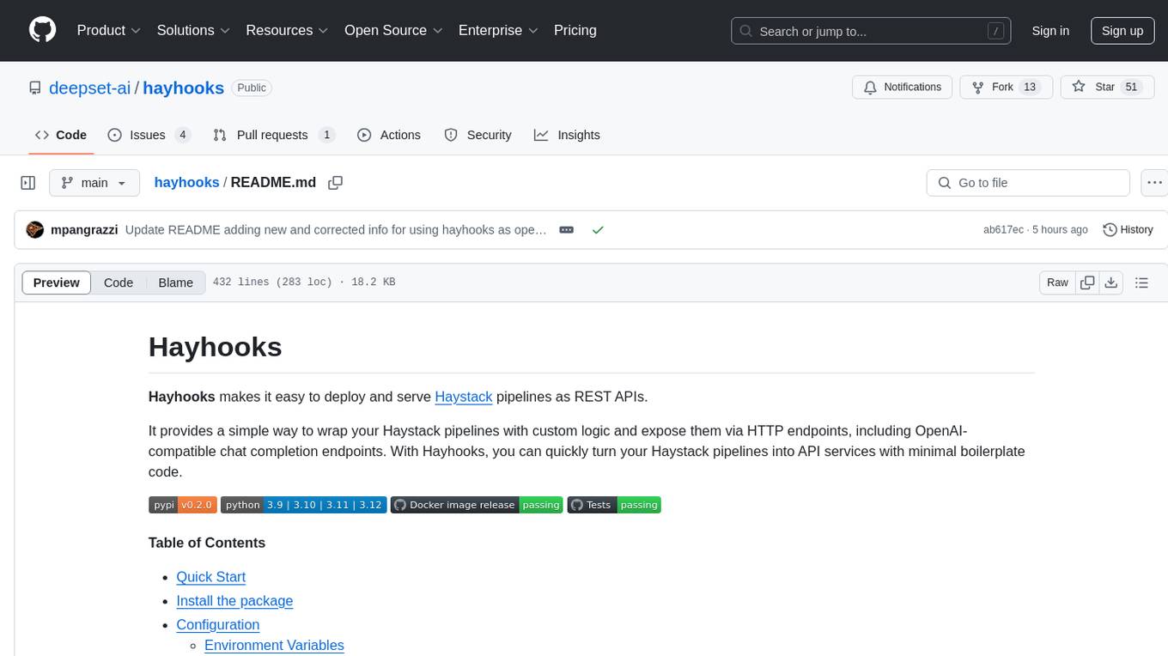Click the Sign in link
1168x656 pixels.
1050,31
